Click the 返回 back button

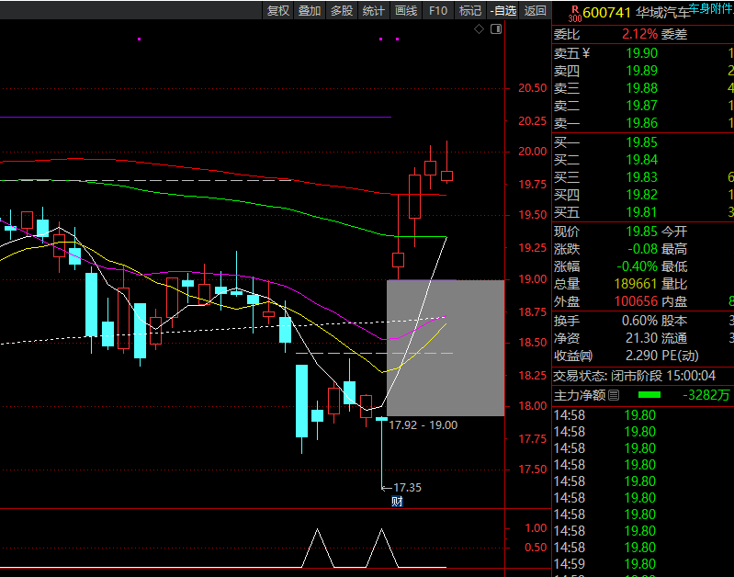point(535,10)
